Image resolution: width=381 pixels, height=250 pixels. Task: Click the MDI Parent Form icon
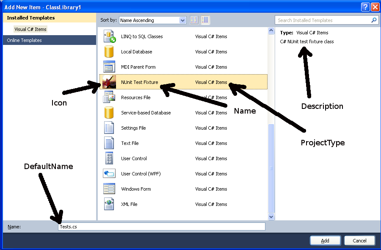pyautogui.click(x=109, y=67)
